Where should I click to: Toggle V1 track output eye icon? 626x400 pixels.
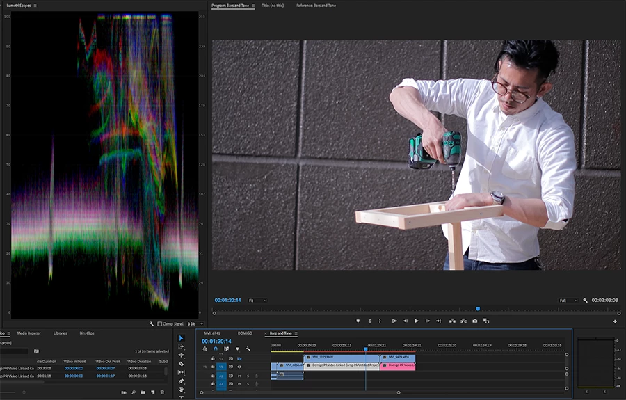click(x=239, y=366)
